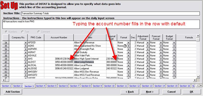Select the Text radio button
Screen dimensions: 203x96
23,32
